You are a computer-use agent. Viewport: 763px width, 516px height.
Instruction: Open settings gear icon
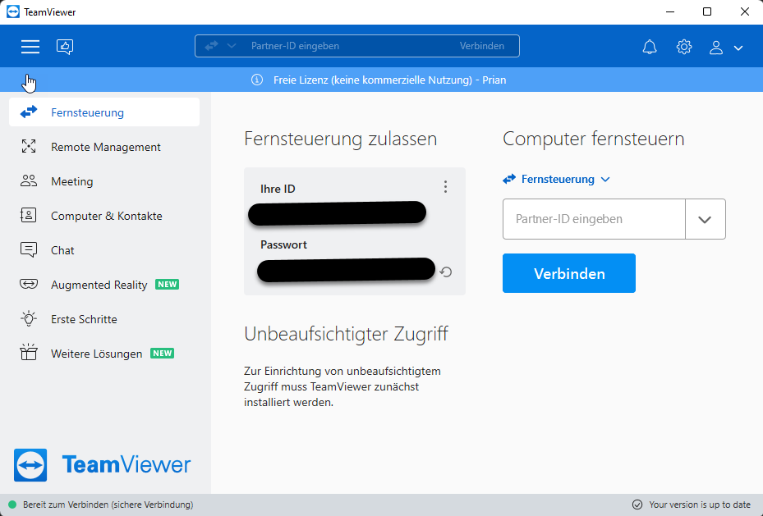(x=684, y=47)
